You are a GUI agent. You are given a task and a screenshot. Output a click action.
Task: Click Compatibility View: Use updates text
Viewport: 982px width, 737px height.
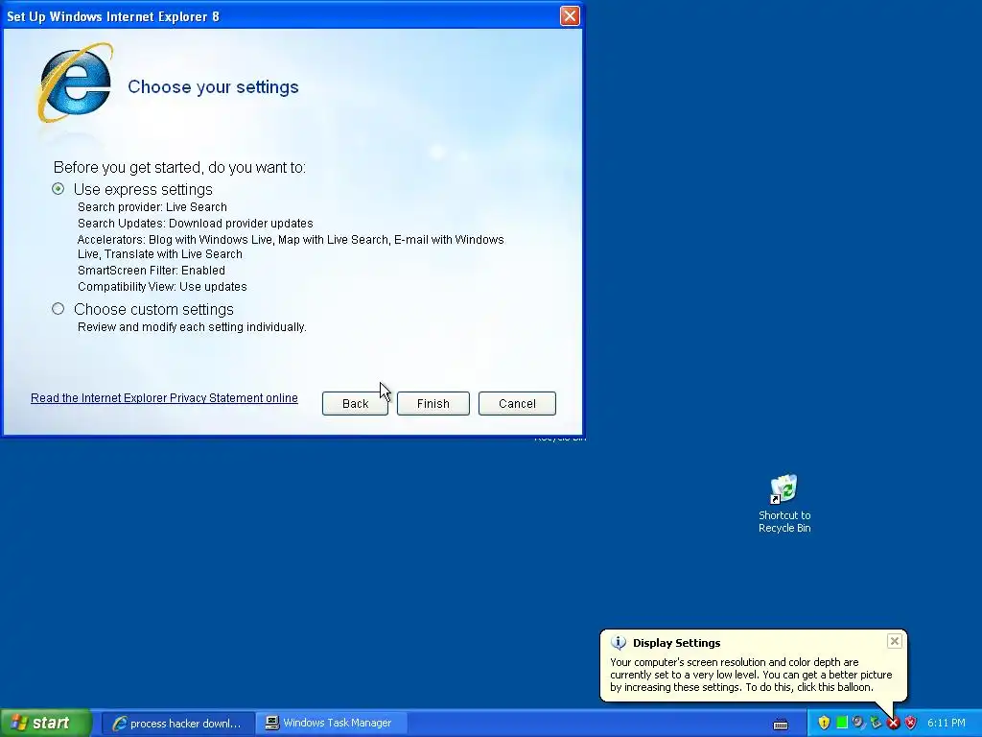tap(162, 286)
